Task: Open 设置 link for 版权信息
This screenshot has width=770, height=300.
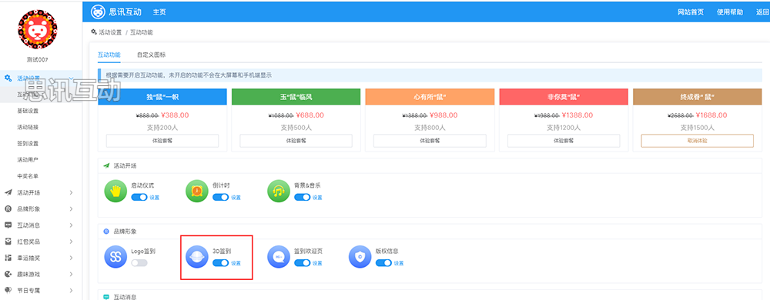Action: click(x=399, y=264)
